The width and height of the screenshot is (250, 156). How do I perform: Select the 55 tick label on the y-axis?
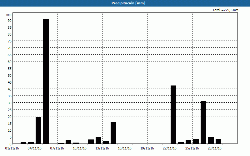[x=10, y=68]
